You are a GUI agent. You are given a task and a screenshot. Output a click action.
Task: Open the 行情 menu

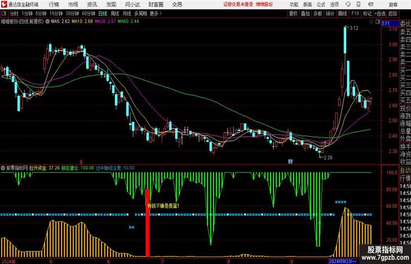click(x=54, y=4)
